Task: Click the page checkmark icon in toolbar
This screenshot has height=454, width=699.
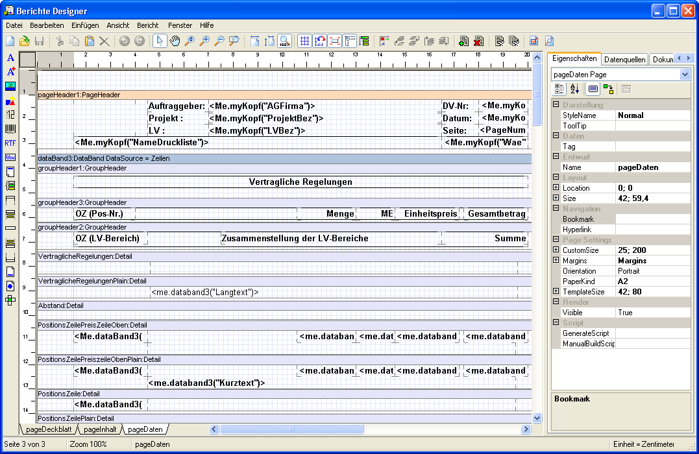Action: (533, 42)
